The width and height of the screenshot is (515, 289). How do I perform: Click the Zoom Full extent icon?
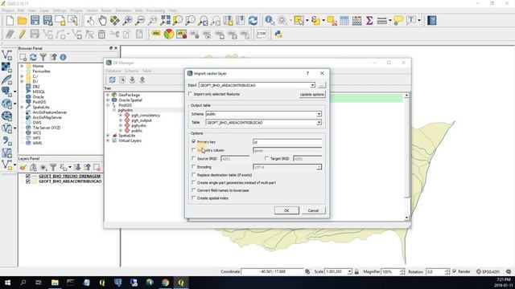(x=165, y=21)
